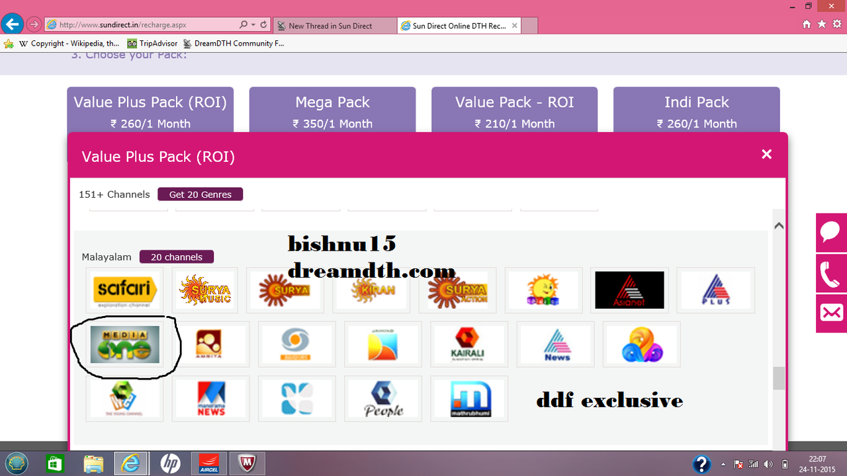This screenshot has height=476, width=847.
Task: Choose the Value Pack - ROI card
Action: pos(514,111)
